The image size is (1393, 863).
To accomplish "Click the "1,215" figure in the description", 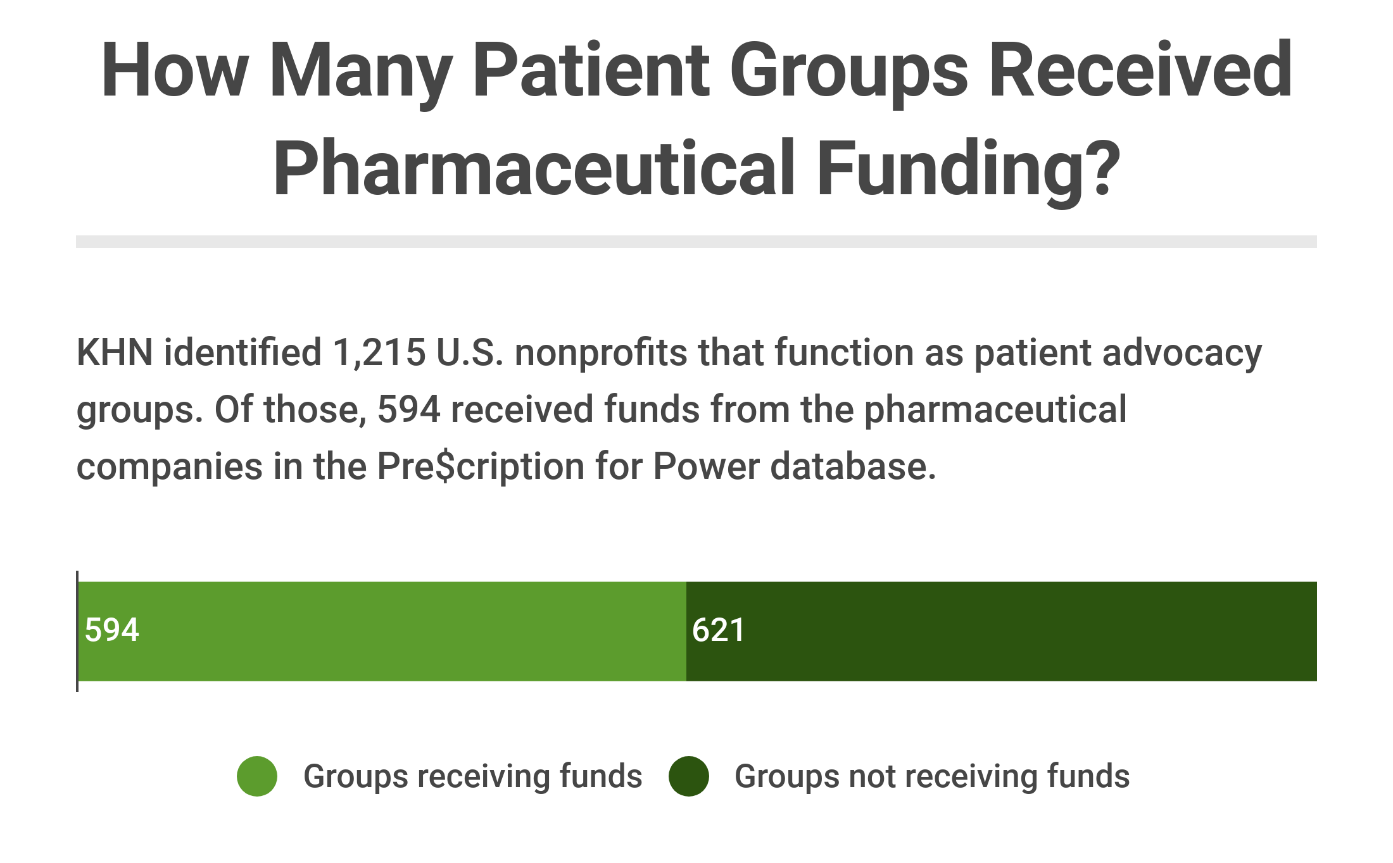I will [x=379, y=352].
